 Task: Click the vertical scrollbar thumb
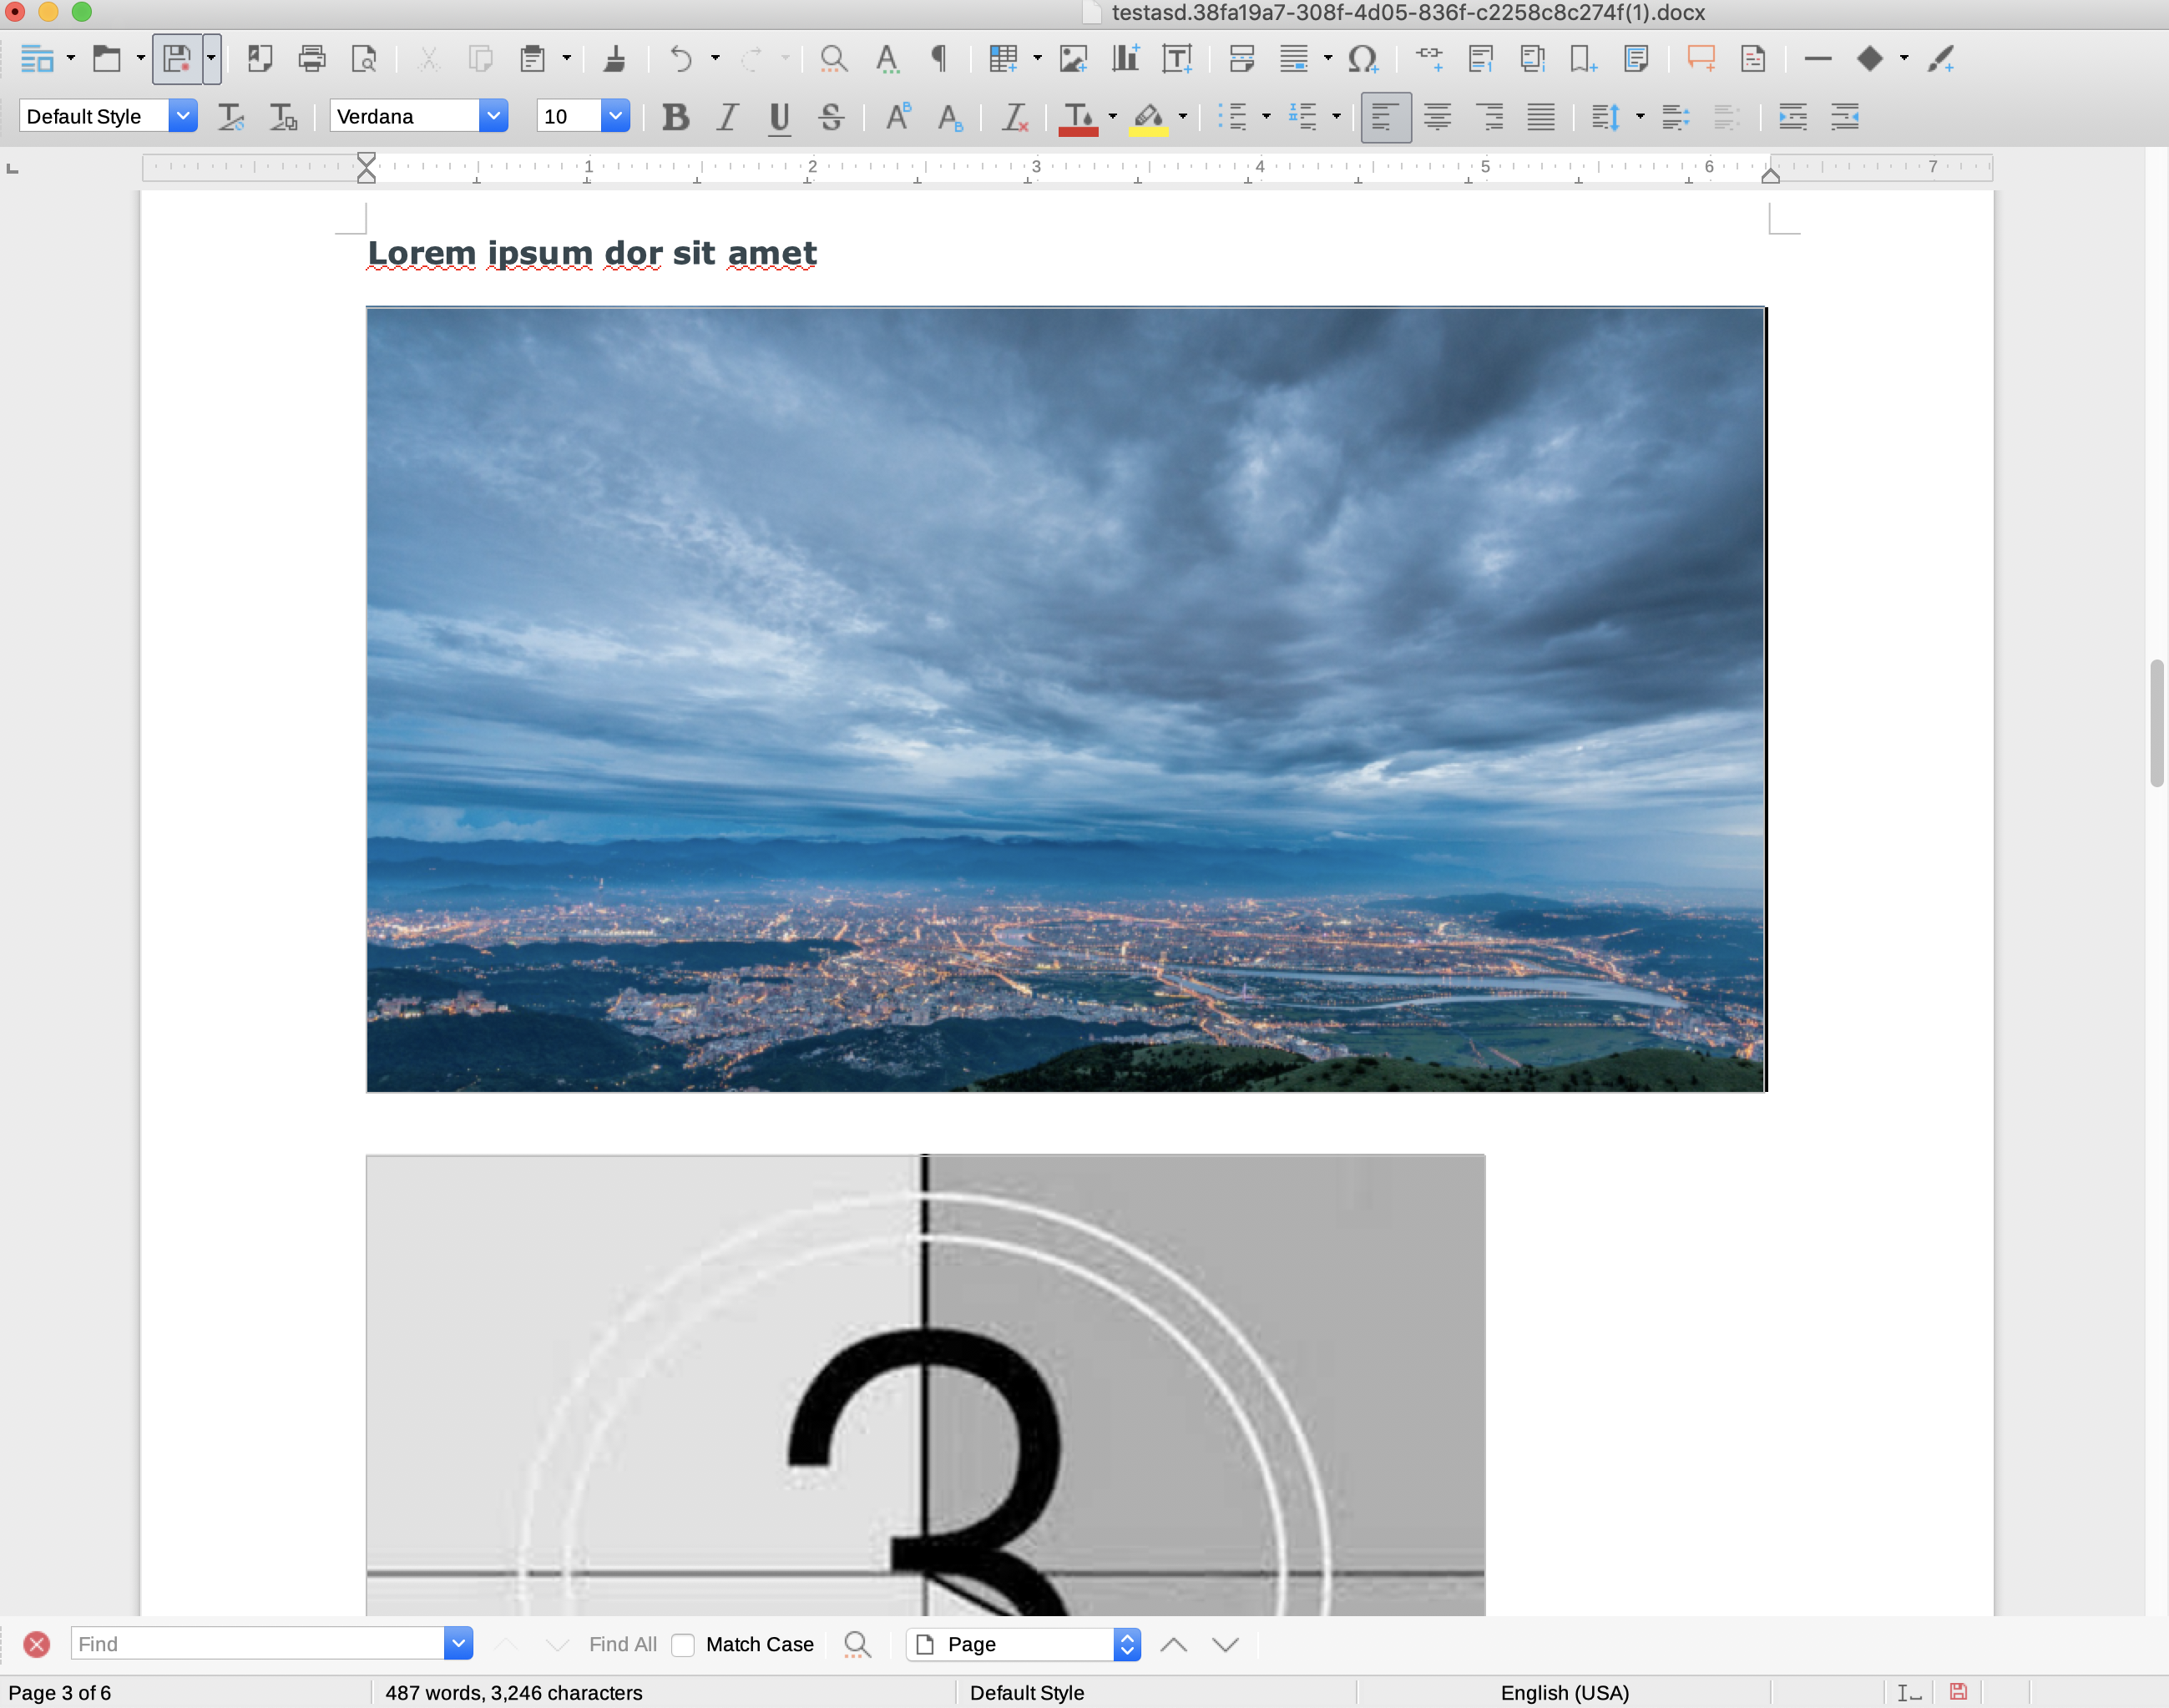pyautogui.click(x=2157, y=724)
